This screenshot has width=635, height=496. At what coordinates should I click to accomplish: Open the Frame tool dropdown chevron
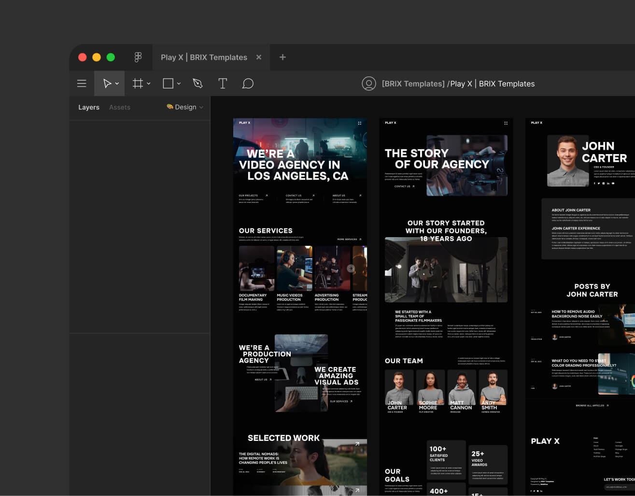(x=148, y=83)
